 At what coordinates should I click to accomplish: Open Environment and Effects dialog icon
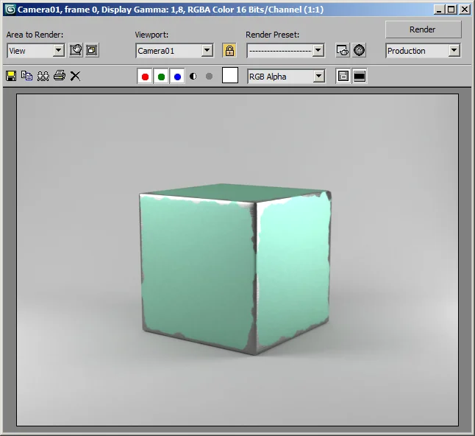coord(360,50)
